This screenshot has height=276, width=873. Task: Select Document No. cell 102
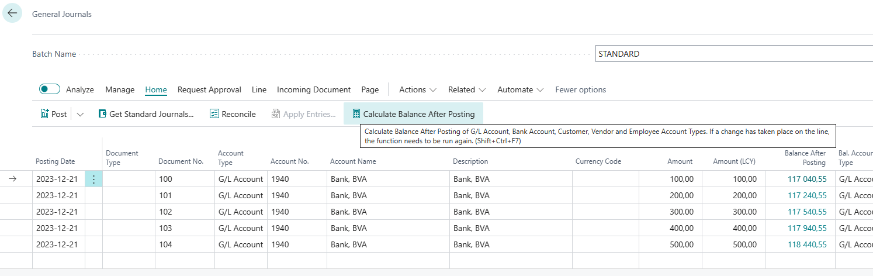click(x=185, y=212)
